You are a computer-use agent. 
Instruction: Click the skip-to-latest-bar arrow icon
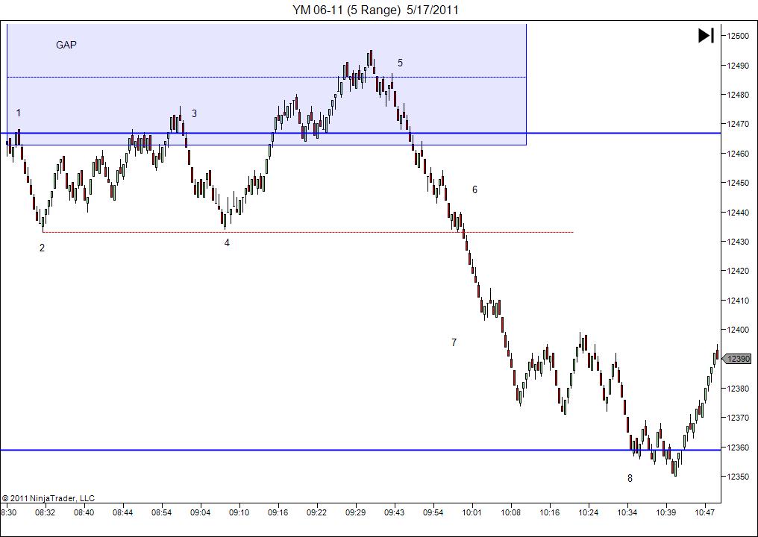[706, 35]
